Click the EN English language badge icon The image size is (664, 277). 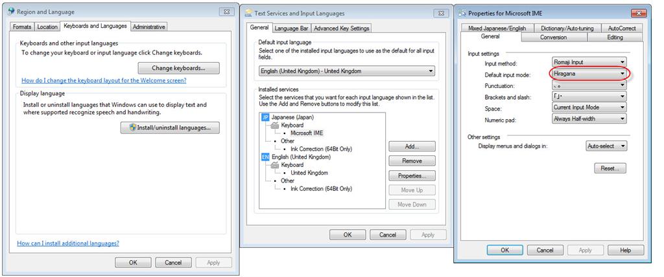265,157
